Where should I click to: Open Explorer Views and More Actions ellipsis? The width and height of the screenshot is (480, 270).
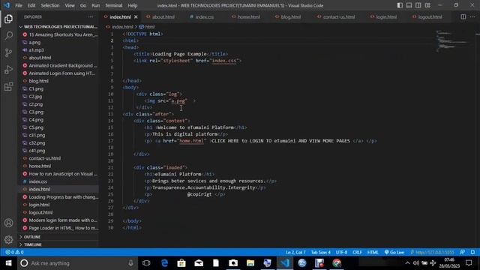(91, 16)
